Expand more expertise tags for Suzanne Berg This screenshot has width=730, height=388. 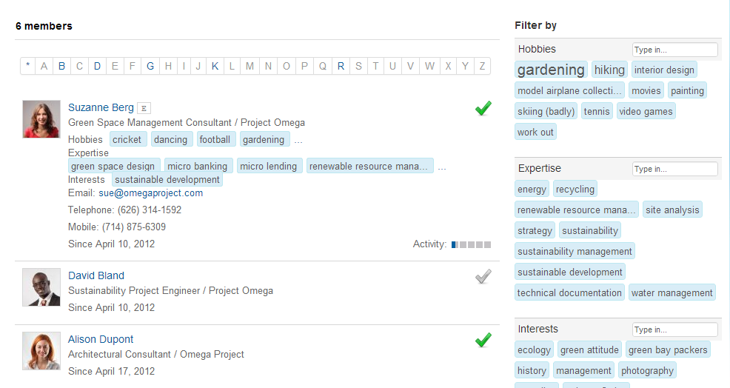[x=442, y=167]
